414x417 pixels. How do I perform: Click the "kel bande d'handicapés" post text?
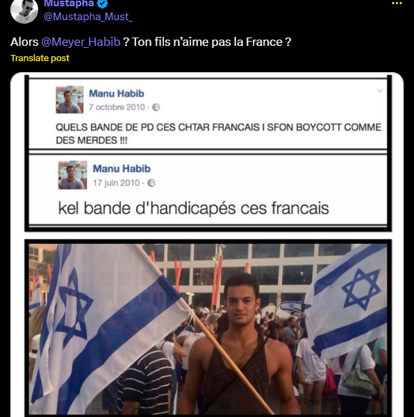coord(193,208)
